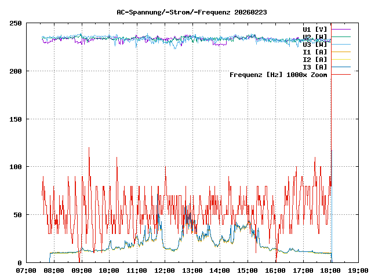The width and height of the screenshot is (371, 278).
Task: Click the 15:00 x-axis time label
Action: click(248, 270)
